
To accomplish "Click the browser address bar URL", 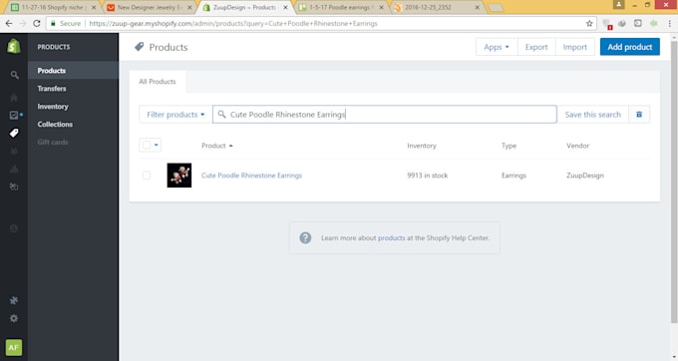I will [x=233, y=23].
